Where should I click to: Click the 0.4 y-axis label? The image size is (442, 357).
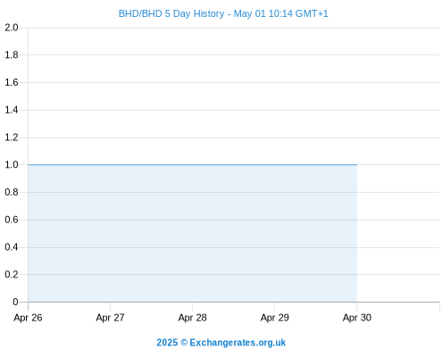12,247
